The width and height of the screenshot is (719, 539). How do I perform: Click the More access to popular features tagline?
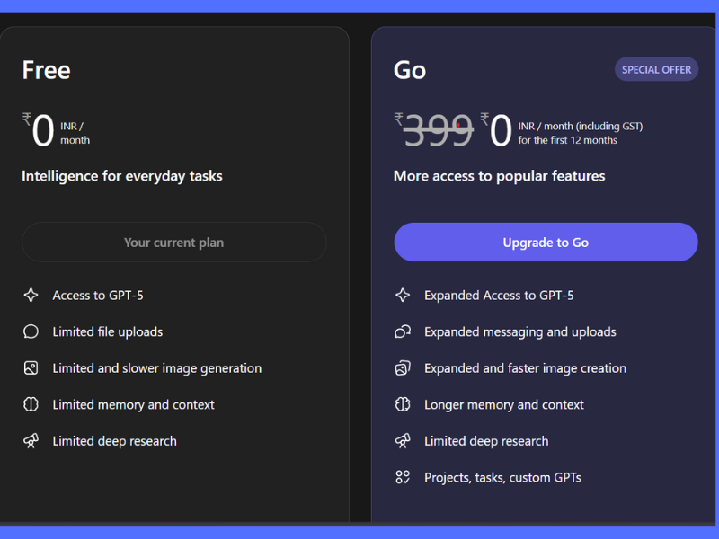pyautogui.click(x=499, y=176)
